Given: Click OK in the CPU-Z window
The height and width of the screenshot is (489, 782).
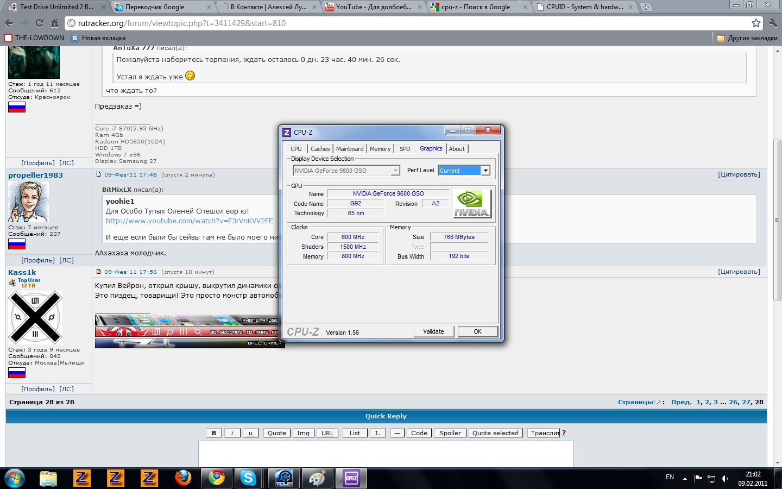Looking at the screenshot, I should [x=478, y=331].
